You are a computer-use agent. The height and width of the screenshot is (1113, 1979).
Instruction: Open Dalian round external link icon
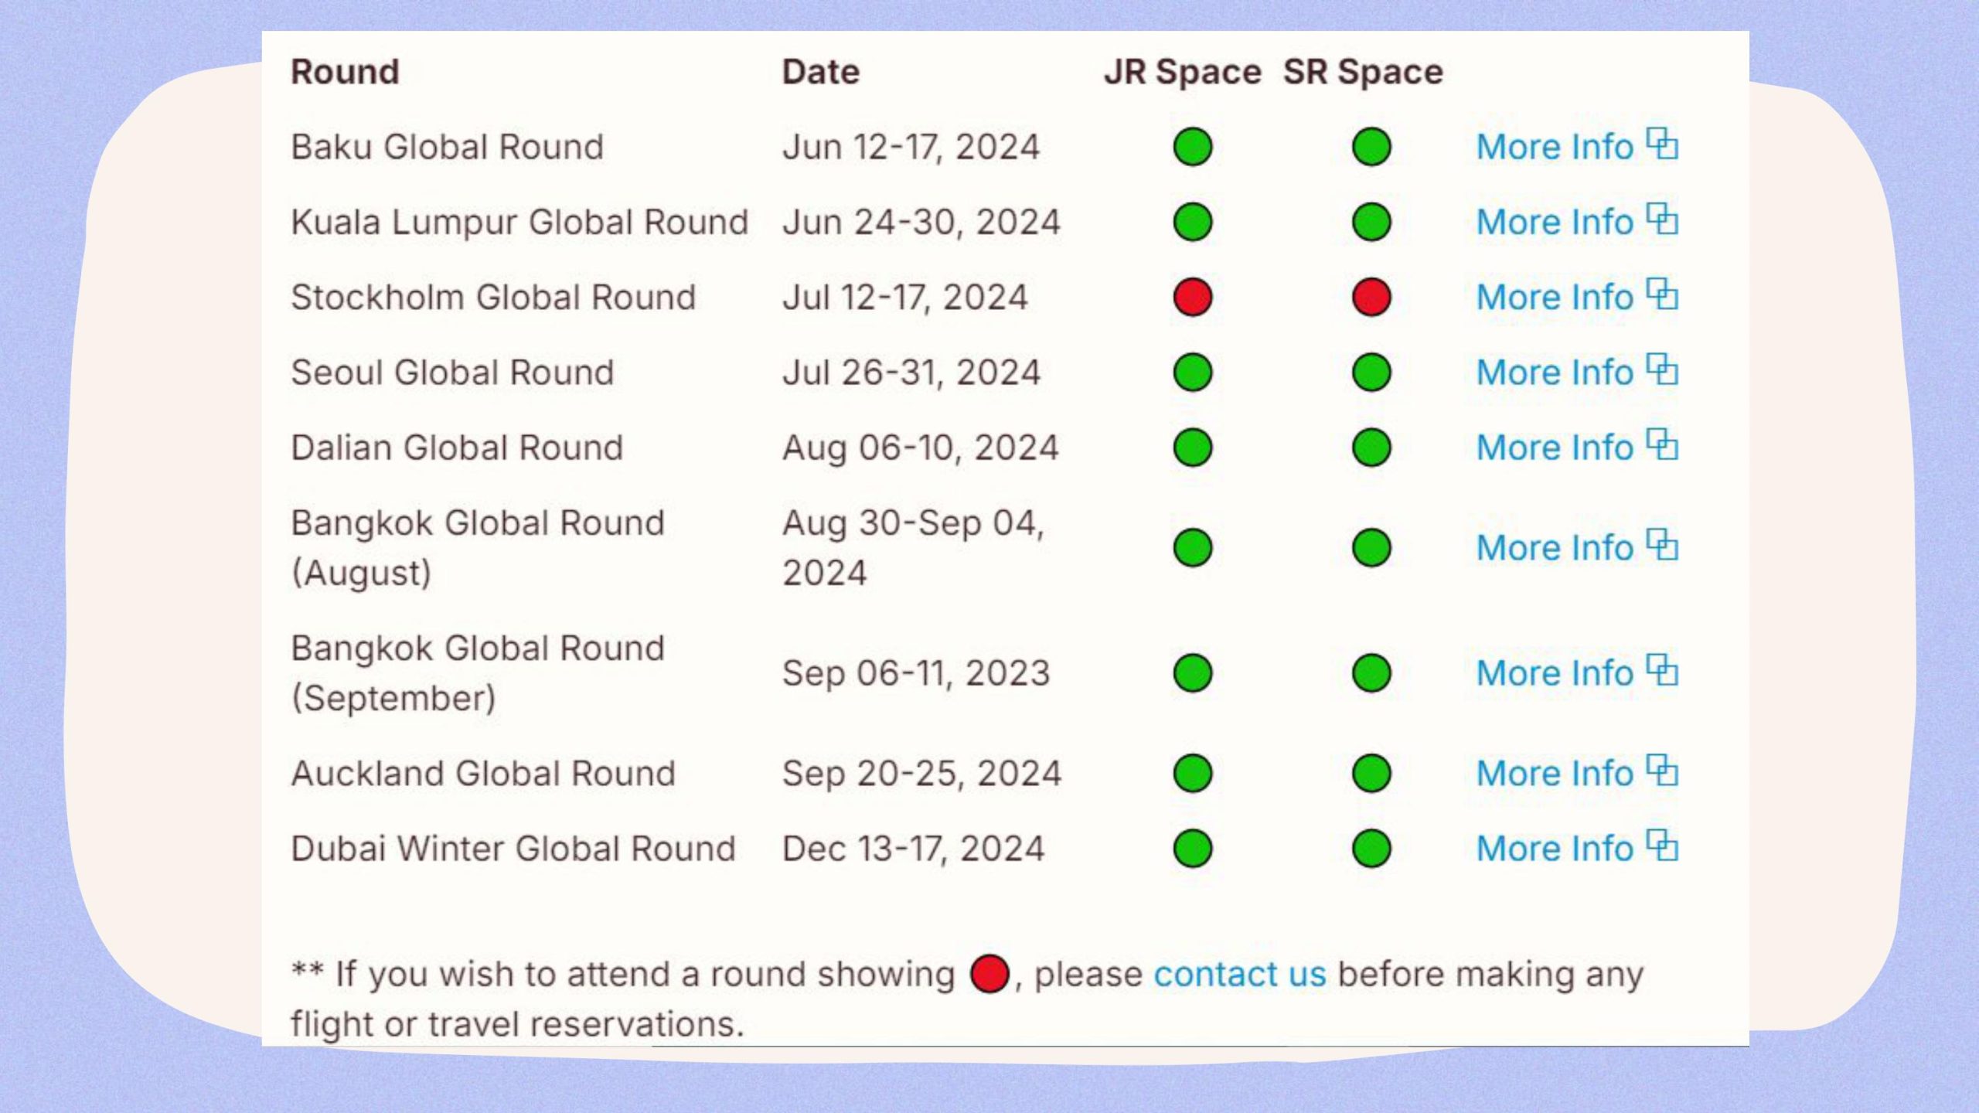(1662, 444)
